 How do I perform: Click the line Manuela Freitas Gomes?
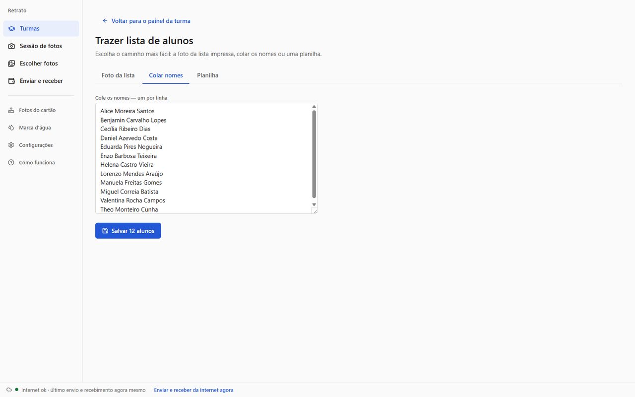tap(131, 183)
